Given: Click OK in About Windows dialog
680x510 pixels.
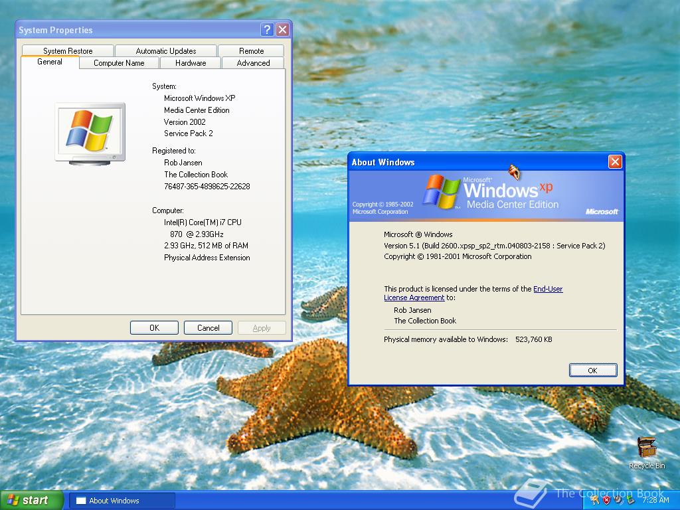Looking at the screenshot, I should tap(593, 371).
